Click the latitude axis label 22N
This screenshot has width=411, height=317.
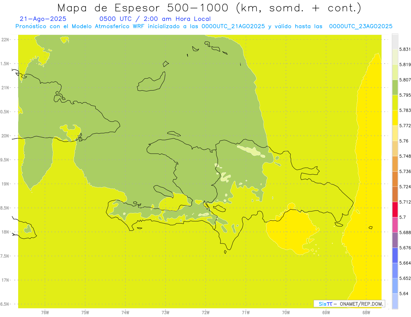[x=5, y=40]
